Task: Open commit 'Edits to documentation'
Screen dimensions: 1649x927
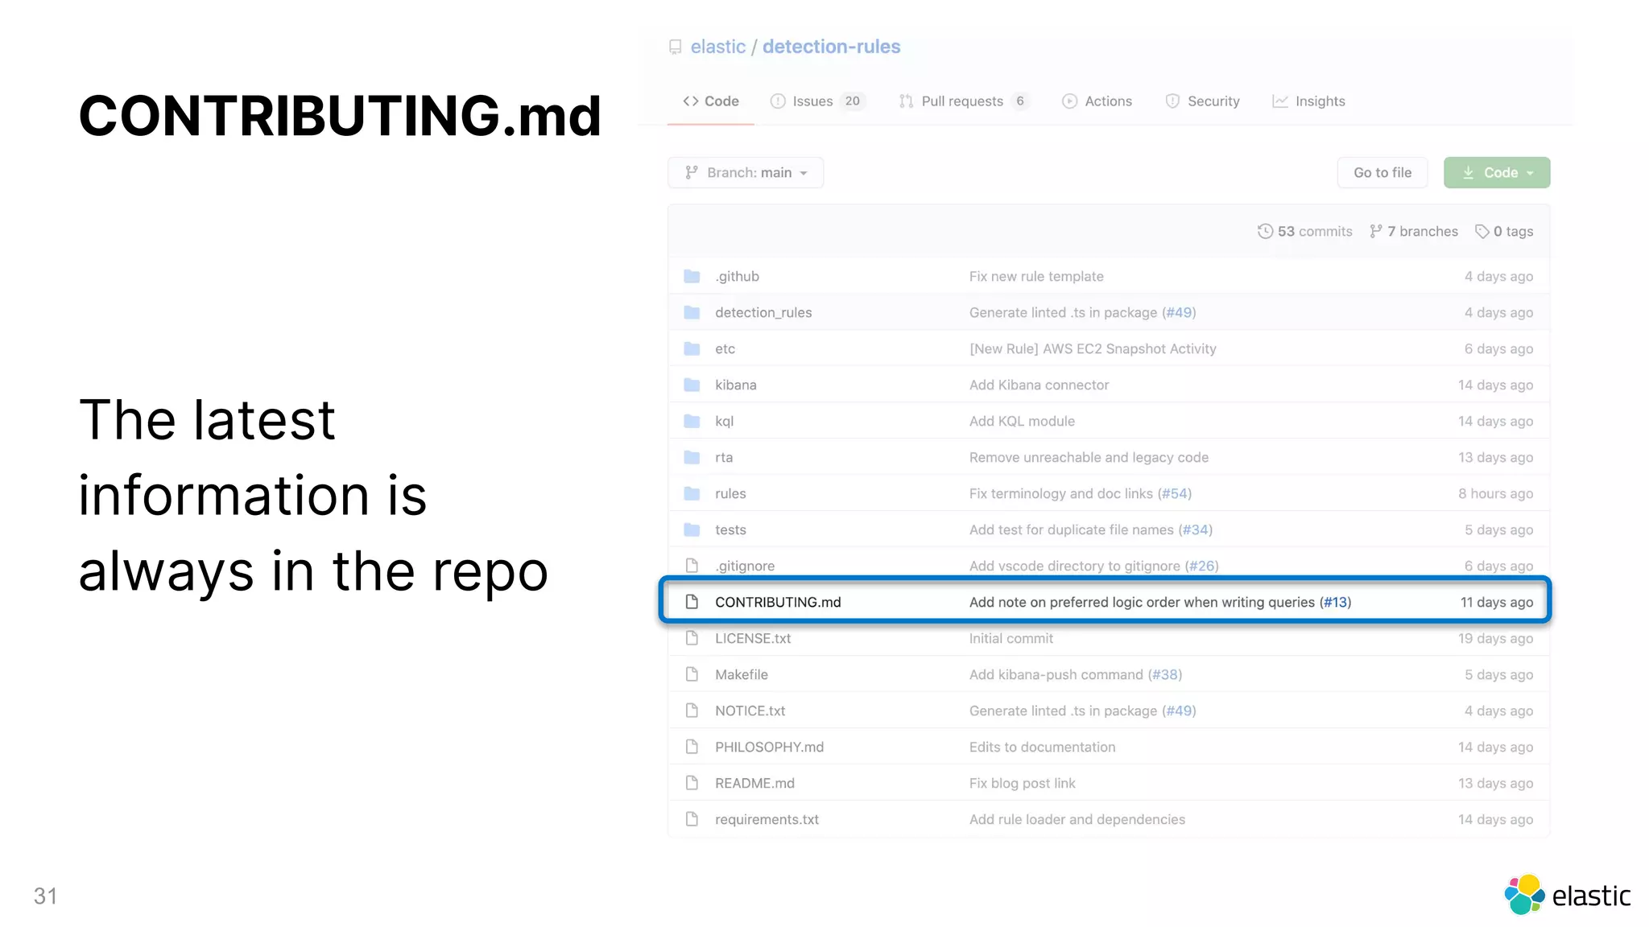Action: (x=1042, y=747)
